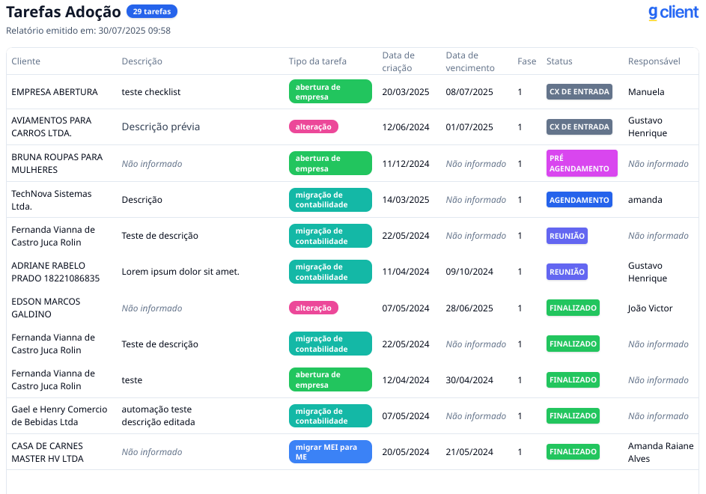The width and height of the screenshot is (706, 494).
Task: Select TechNova Sistemas Ltda. client
Action: (52, 200)
